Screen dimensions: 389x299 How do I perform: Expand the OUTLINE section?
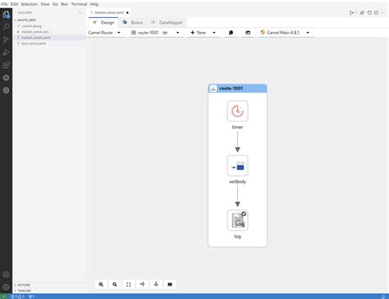point(24,285)
